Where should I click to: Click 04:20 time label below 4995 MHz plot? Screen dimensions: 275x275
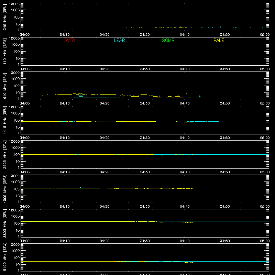pos(105,207)
